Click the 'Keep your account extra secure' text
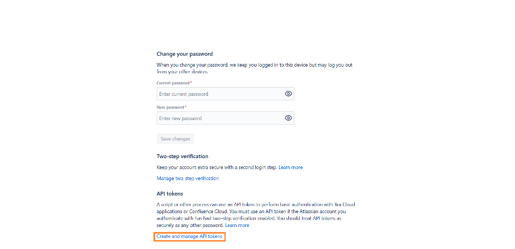515x249 pixels. click(217, 167)
